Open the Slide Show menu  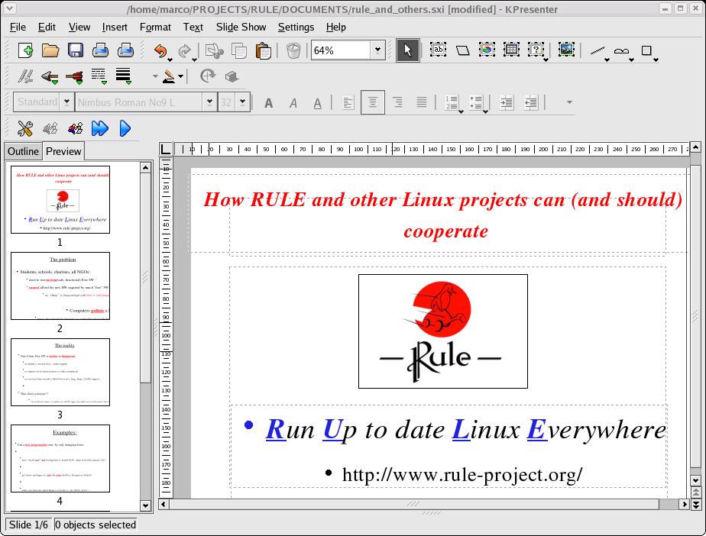(x=241, y=27)
